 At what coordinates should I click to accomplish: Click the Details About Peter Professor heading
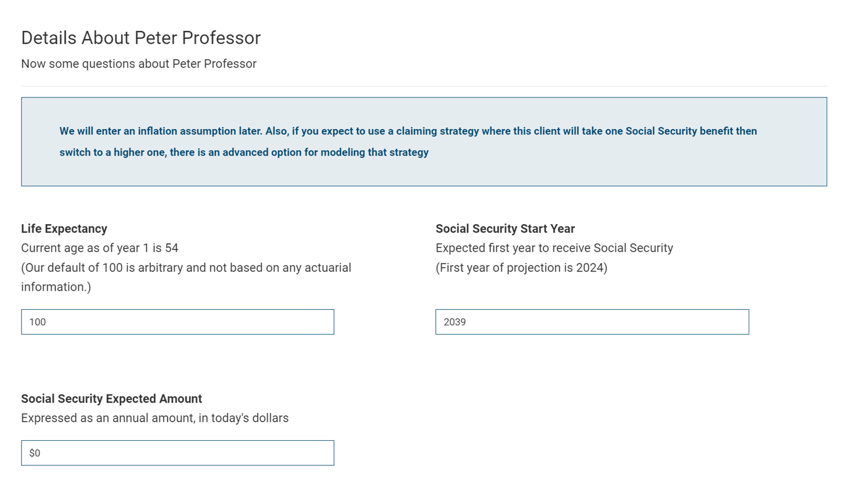(141, 38)
